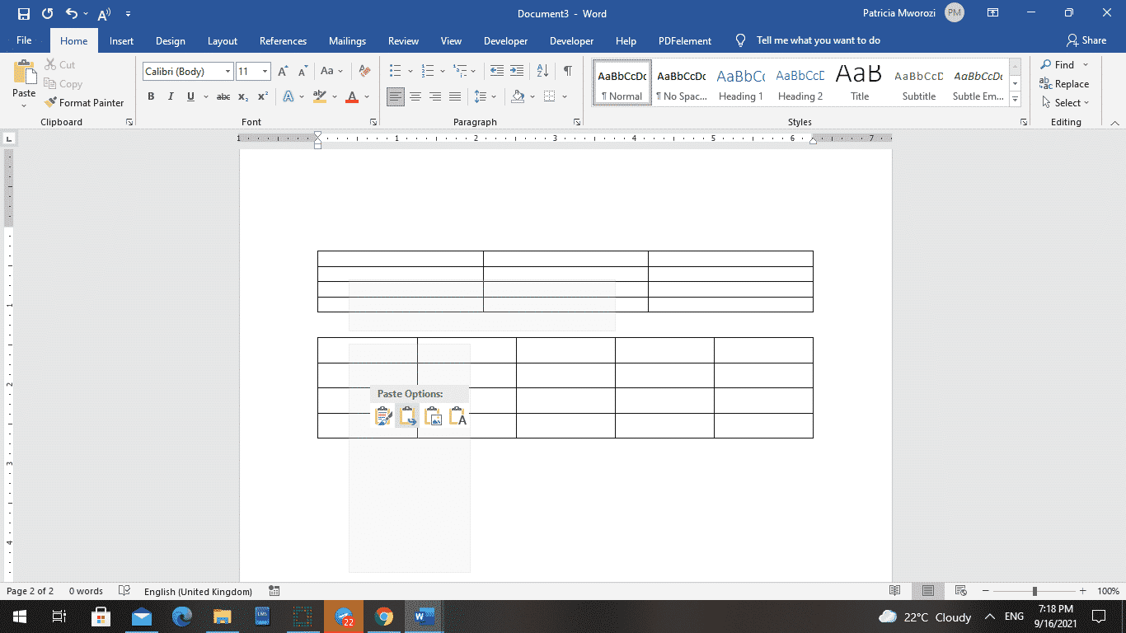Click the English (United Kingdom) language indicator
This screenshot has height=633, width=1126.
click(198, 591)
